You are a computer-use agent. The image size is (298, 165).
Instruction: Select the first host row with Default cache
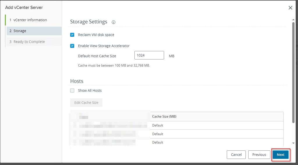[x=176, y=125]
